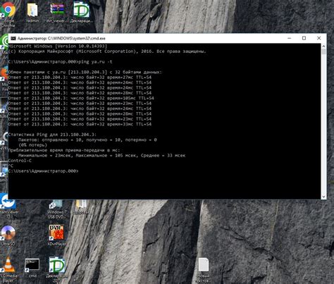Click the cmd window title bar icon
This screenshot has height=284, width=334.
[x=13, y=38]
